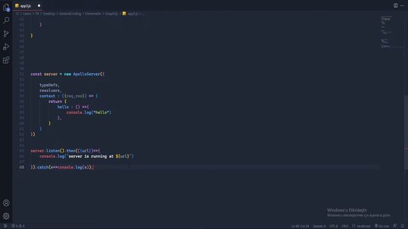Click line number 68 in the gutter
Viewport: 408px width, 229px height.
click(22, 167)
